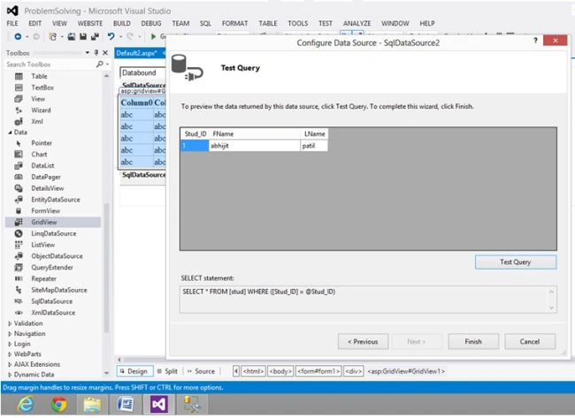Click the green Start debugging arrow

(153, 36)
